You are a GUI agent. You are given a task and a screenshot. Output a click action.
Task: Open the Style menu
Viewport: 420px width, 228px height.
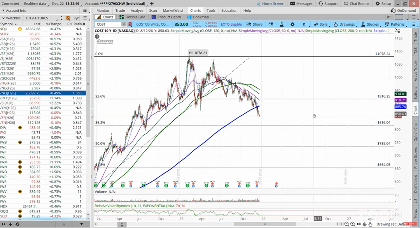click(320, 24)
